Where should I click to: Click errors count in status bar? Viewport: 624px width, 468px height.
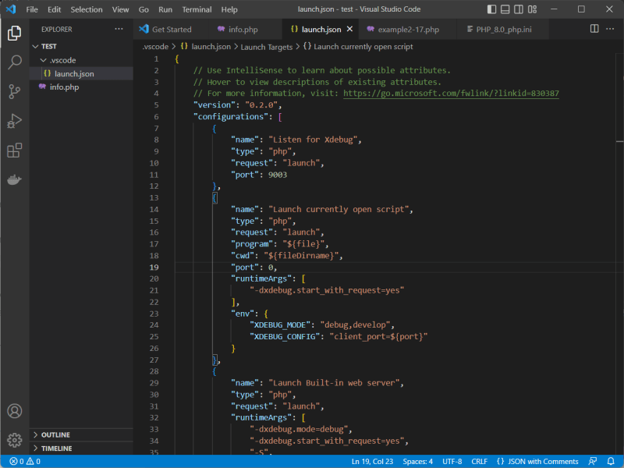(16, 461)
